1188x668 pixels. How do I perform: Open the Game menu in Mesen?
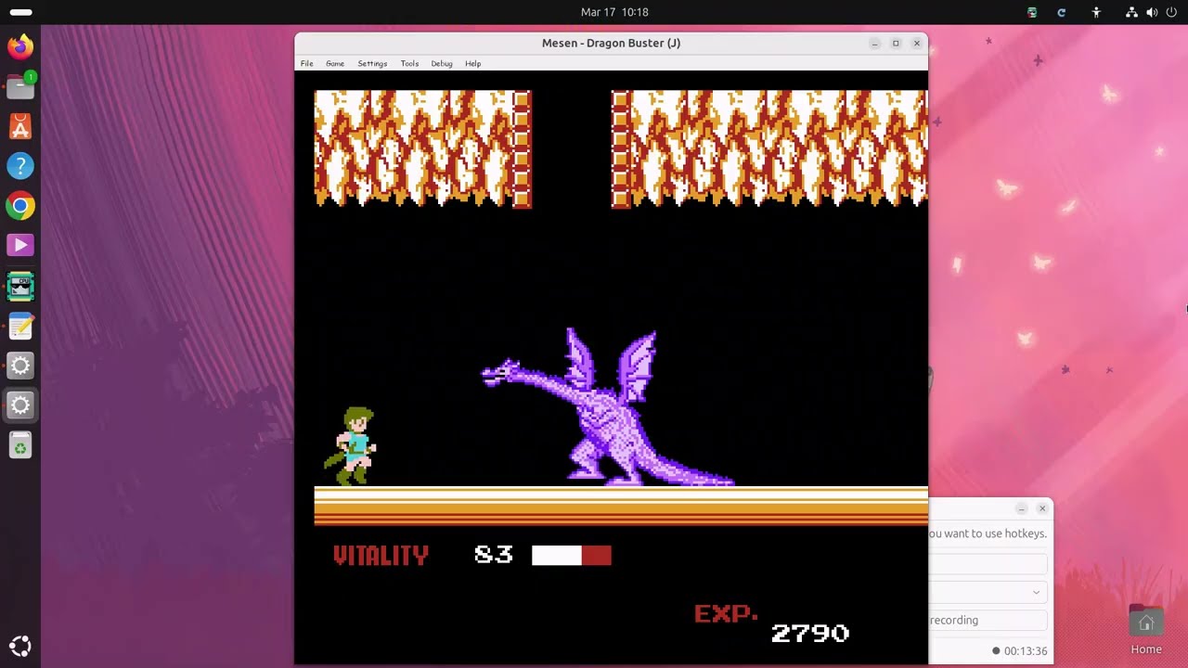click(335, 63)
